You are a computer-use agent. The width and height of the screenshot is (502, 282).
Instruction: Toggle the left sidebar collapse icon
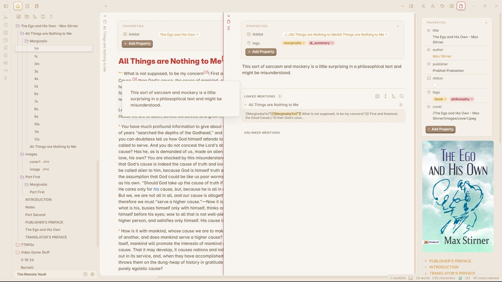6,6
